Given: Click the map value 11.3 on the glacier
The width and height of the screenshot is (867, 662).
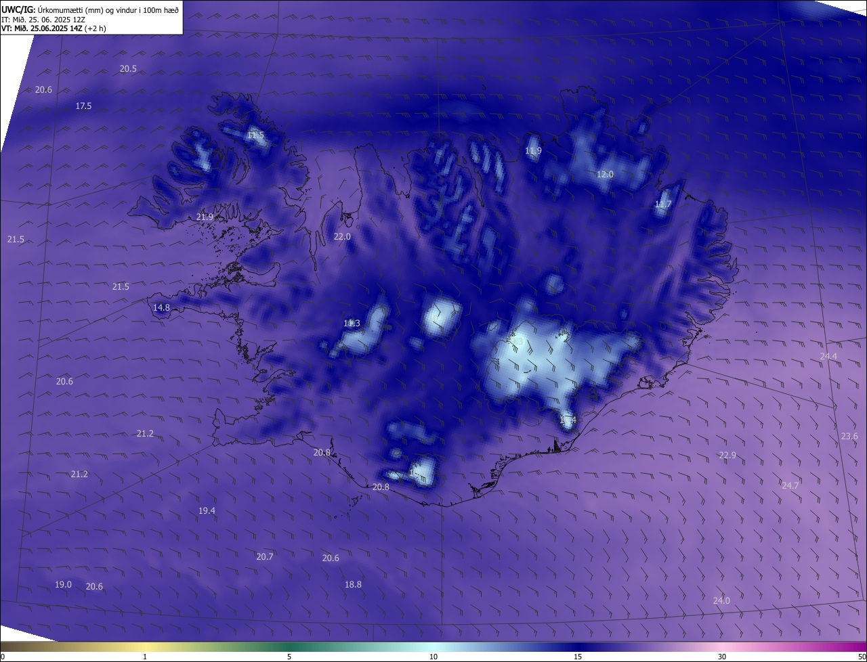Looking at the screenshot, I should point(352,324).
